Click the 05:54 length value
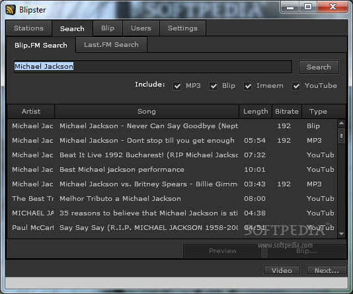This screenshot has width=353, height=294. click(255, 141)
